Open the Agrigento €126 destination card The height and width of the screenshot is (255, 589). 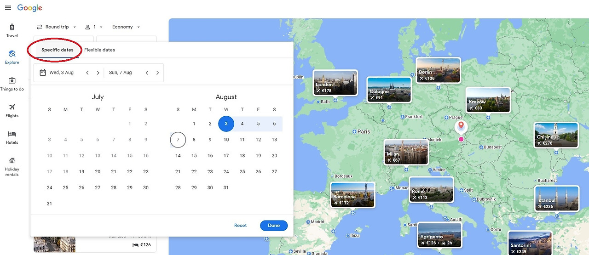click(439, 235)
